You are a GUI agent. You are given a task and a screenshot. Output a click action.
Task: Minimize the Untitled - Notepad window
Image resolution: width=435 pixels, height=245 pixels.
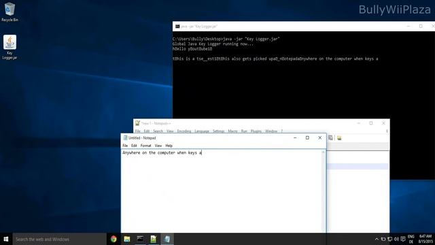(295, 137)
